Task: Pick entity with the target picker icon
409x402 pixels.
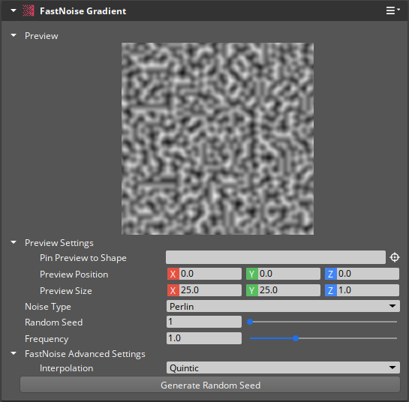Action: tap(395, 257)
